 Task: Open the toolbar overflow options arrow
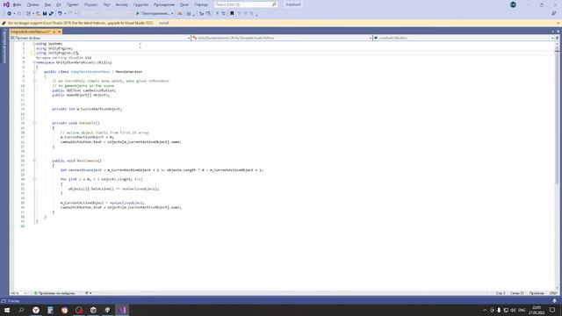[256, 14]
